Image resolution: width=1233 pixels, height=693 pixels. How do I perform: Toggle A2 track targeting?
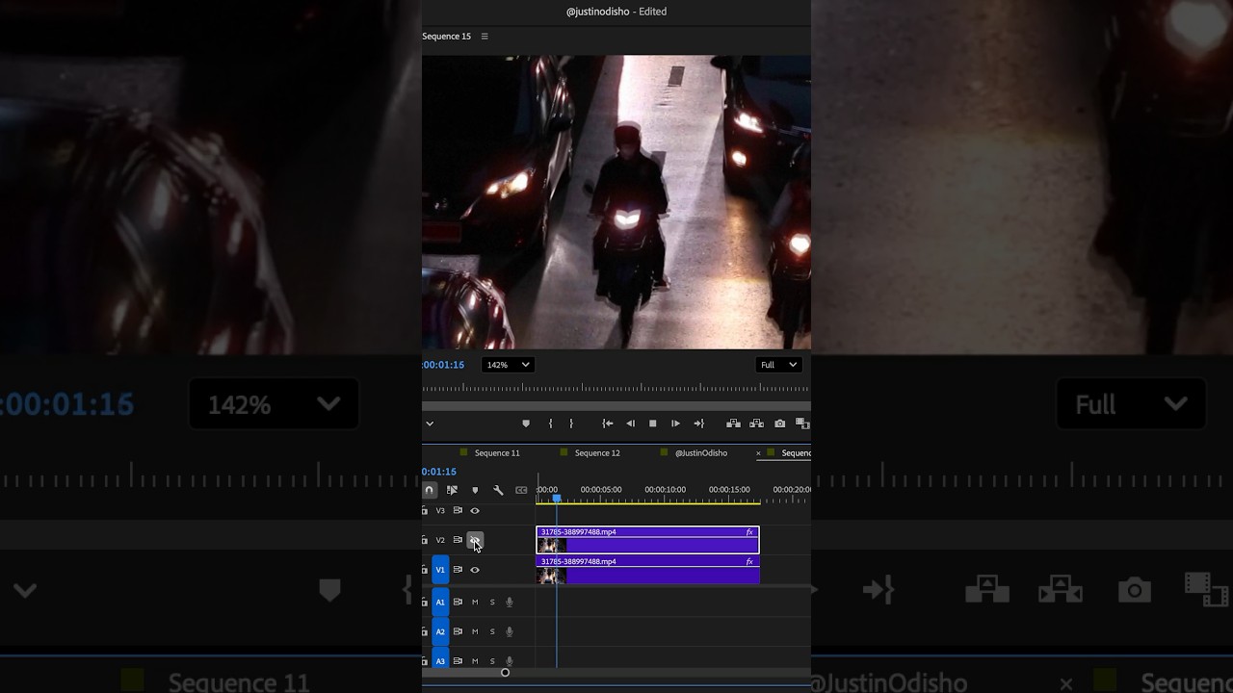(x=440, y=631)
